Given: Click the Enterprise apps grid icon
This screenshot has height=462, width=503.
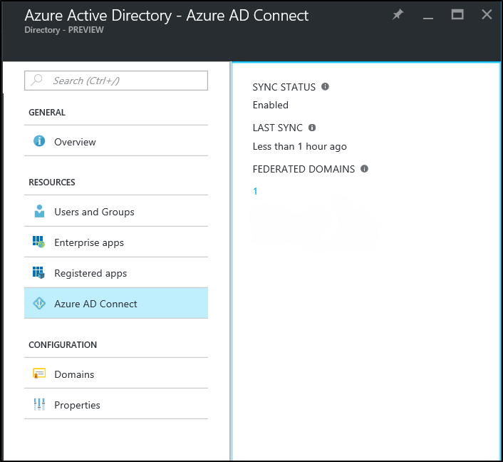Looking at the screenshot, I should pyautogui.click(x=38, y=242).
